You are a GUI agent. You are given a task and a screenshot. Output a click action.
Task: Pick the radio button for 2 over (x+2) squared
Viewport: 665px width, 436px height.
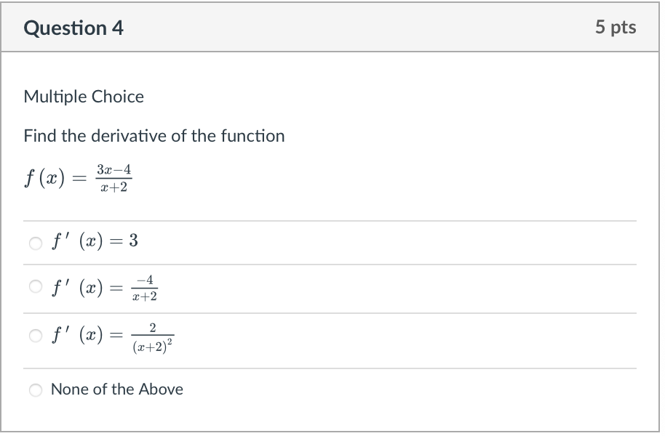point(36,336)
